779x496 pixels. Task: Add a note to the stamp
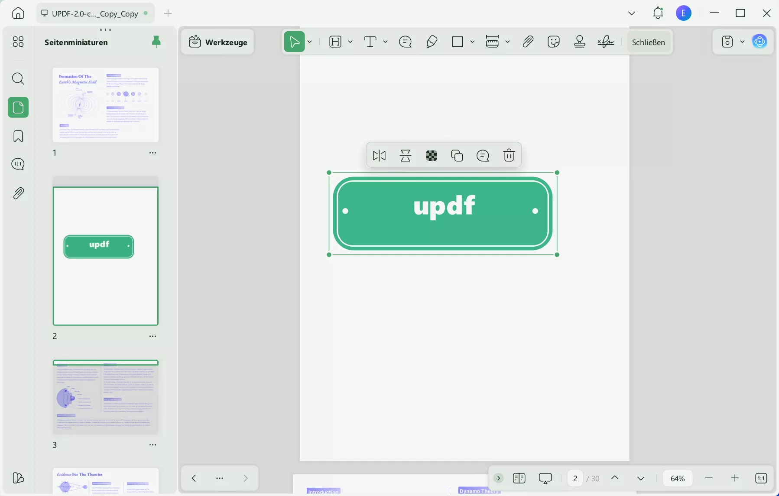(483, 156)
